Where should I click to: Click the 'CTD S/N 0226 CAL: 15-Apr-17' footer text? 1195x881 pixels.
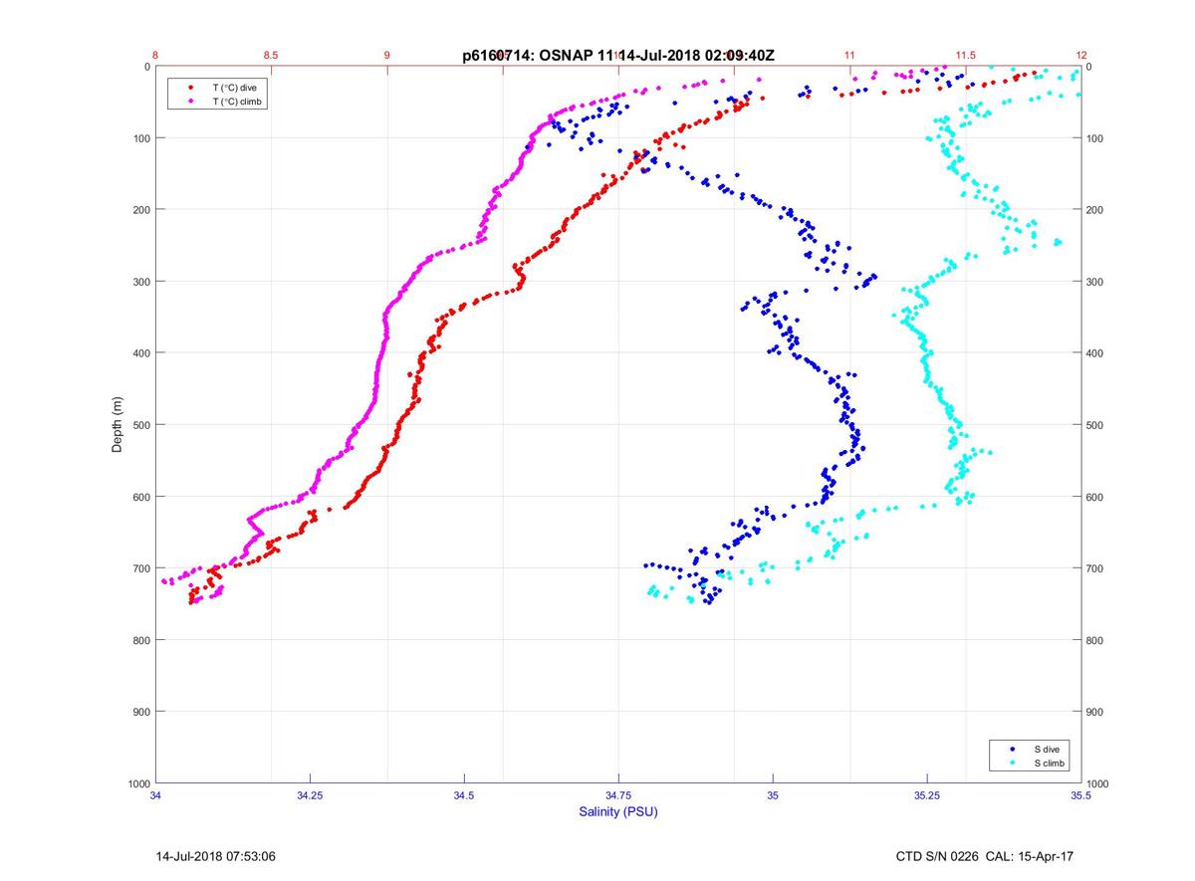(x=984, y=856)
